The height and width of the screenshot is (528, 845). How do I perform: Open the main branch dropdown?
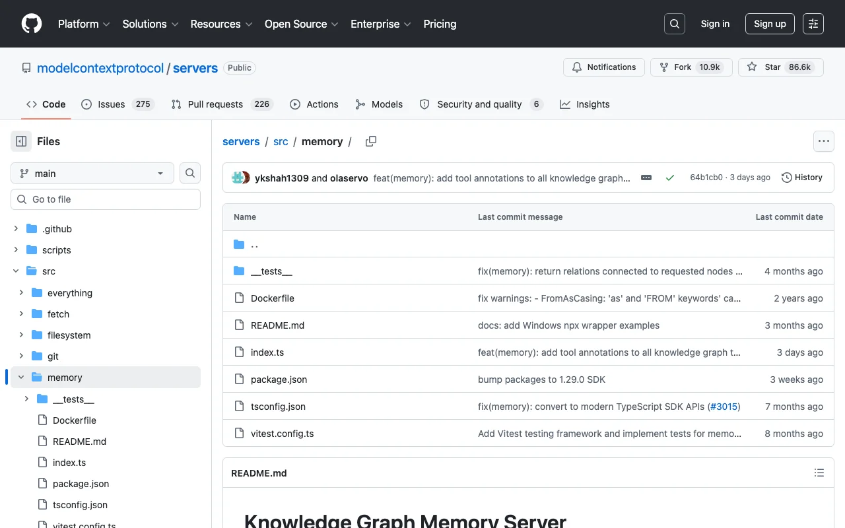(x=92, y=173)
